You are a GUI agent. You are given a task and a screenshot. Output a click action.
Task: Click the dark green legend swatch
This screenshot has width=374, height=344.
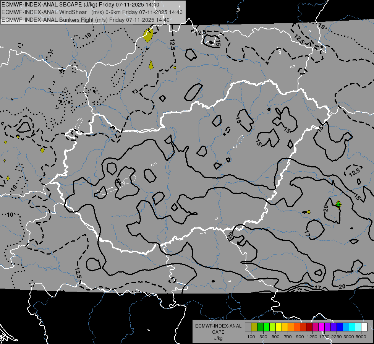(261, 327)
